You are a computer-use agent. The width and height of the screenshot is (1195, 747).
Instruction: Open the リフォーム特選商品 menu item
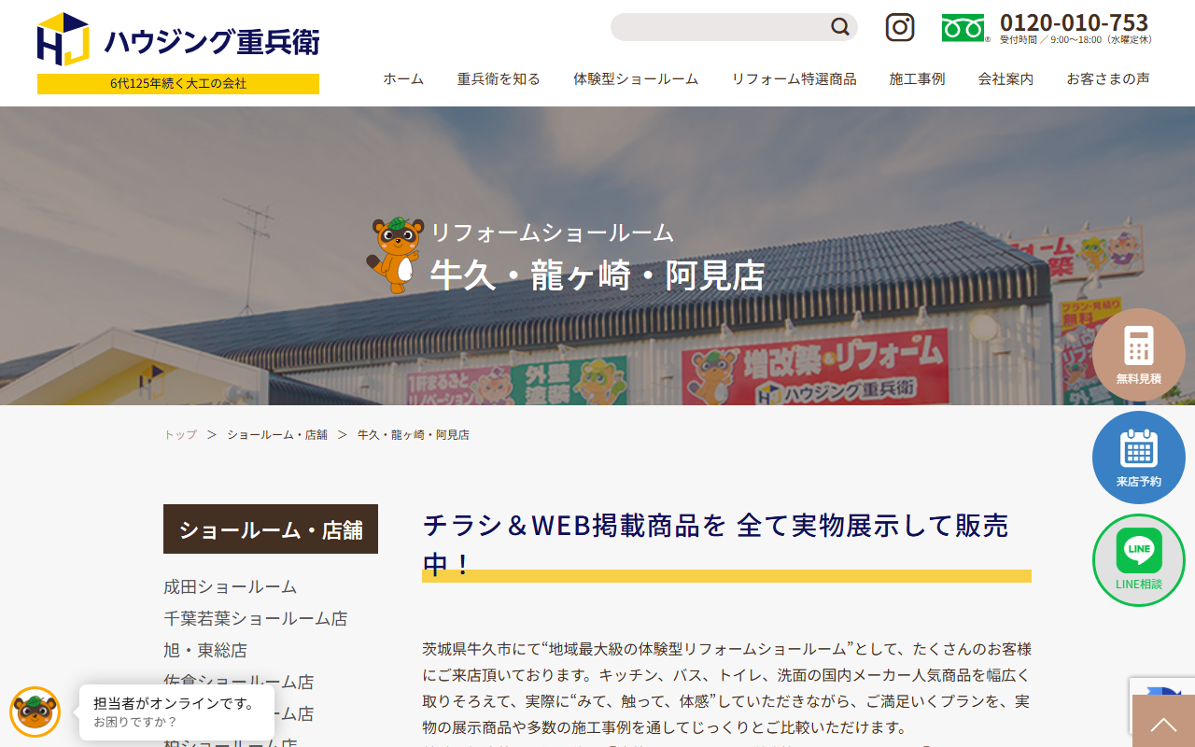tap(794, 79)
